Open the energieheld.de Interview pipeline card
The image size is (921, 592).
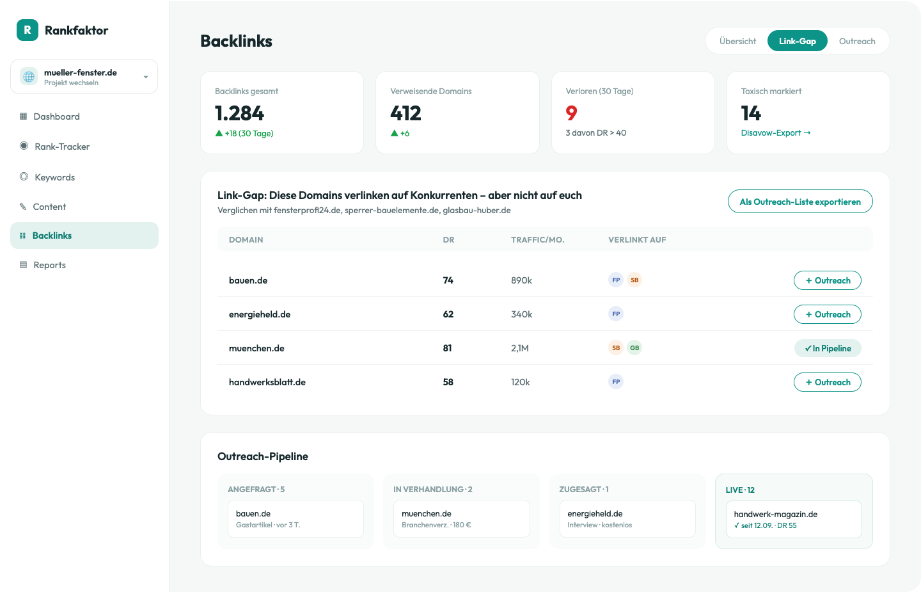(x=627, y=518)
